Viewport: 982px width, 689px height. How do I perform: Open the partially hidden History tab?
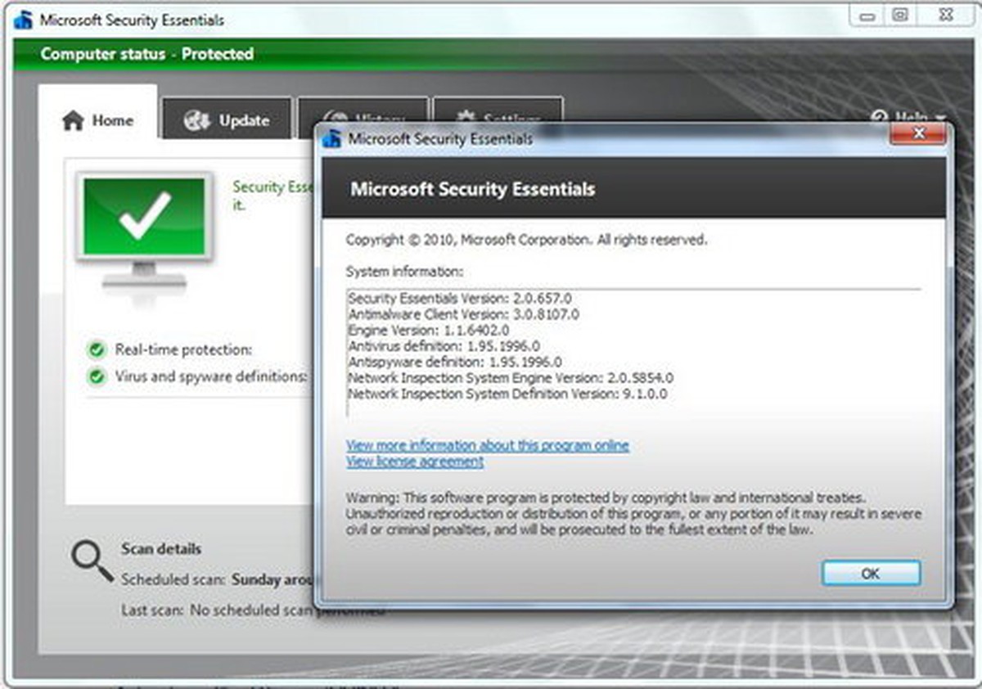[x=363, y=112]
